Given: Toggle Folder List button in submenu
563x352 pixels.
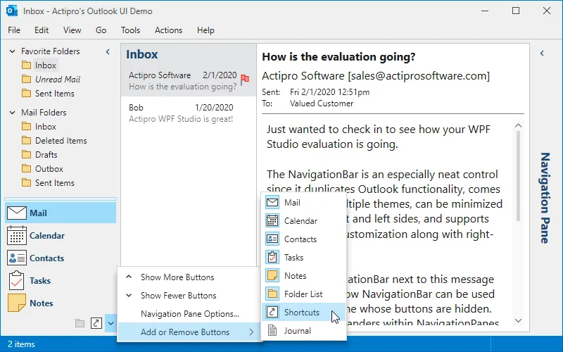Looking at the screenshot, I should [304, 294].
